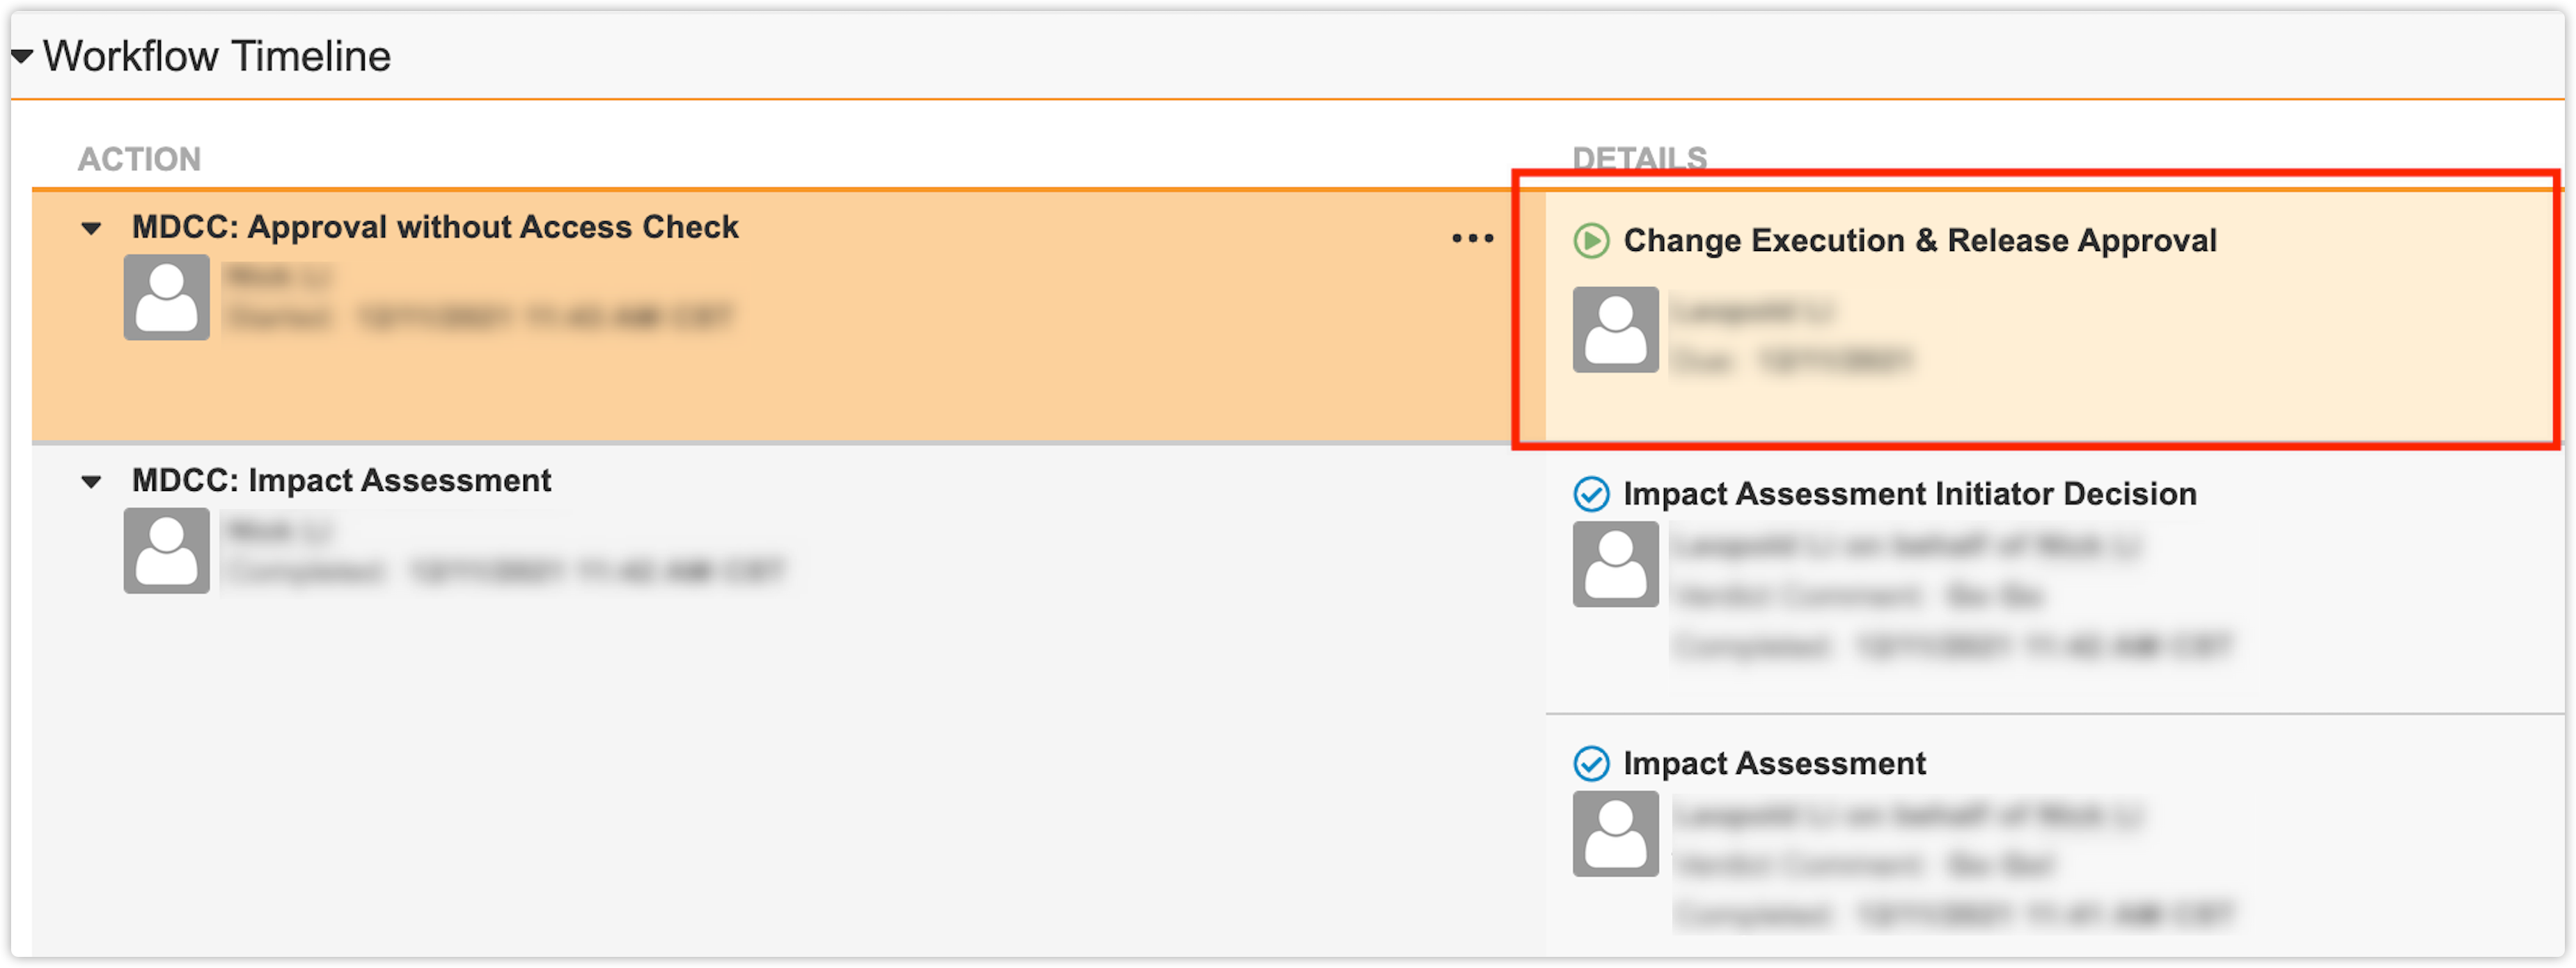Select Change Execution & Release Approval task

pos(1919,241)
